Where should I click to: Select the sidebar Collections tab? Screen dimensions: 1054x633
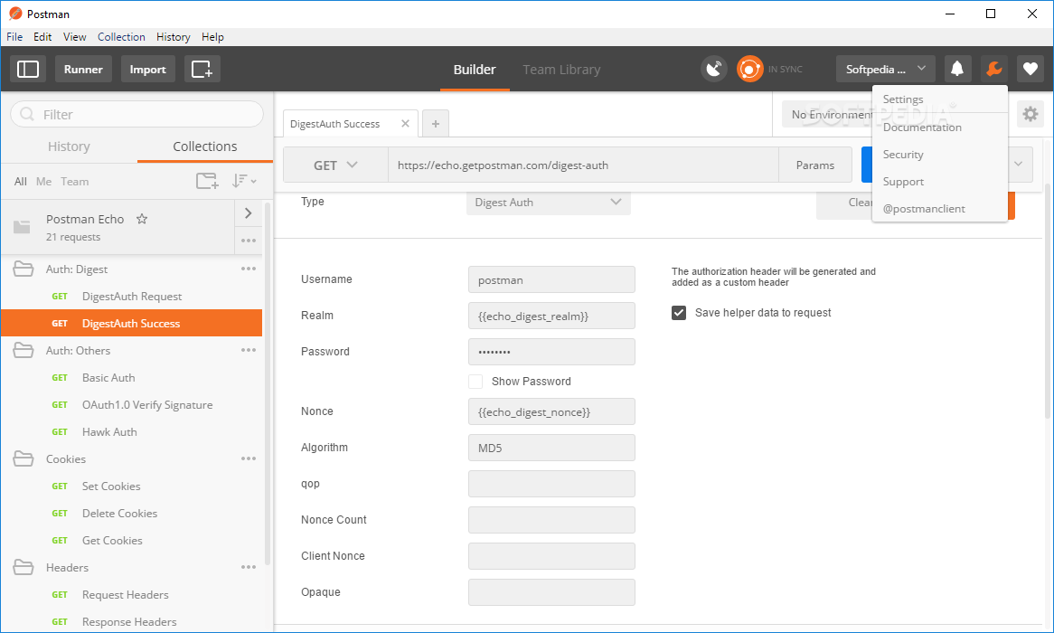(x=205, y=146)
